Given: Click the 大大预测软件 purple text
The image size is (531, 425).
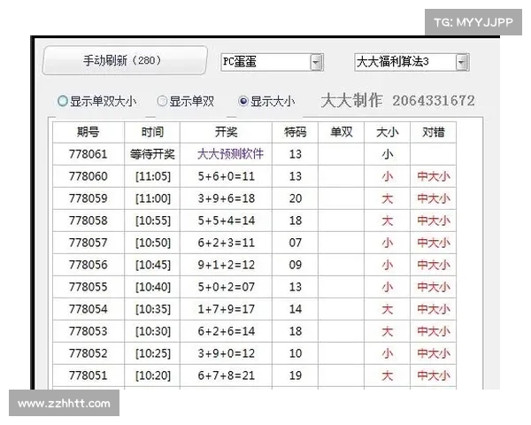Looking at the screenshot, I should [x=230, y=154].
